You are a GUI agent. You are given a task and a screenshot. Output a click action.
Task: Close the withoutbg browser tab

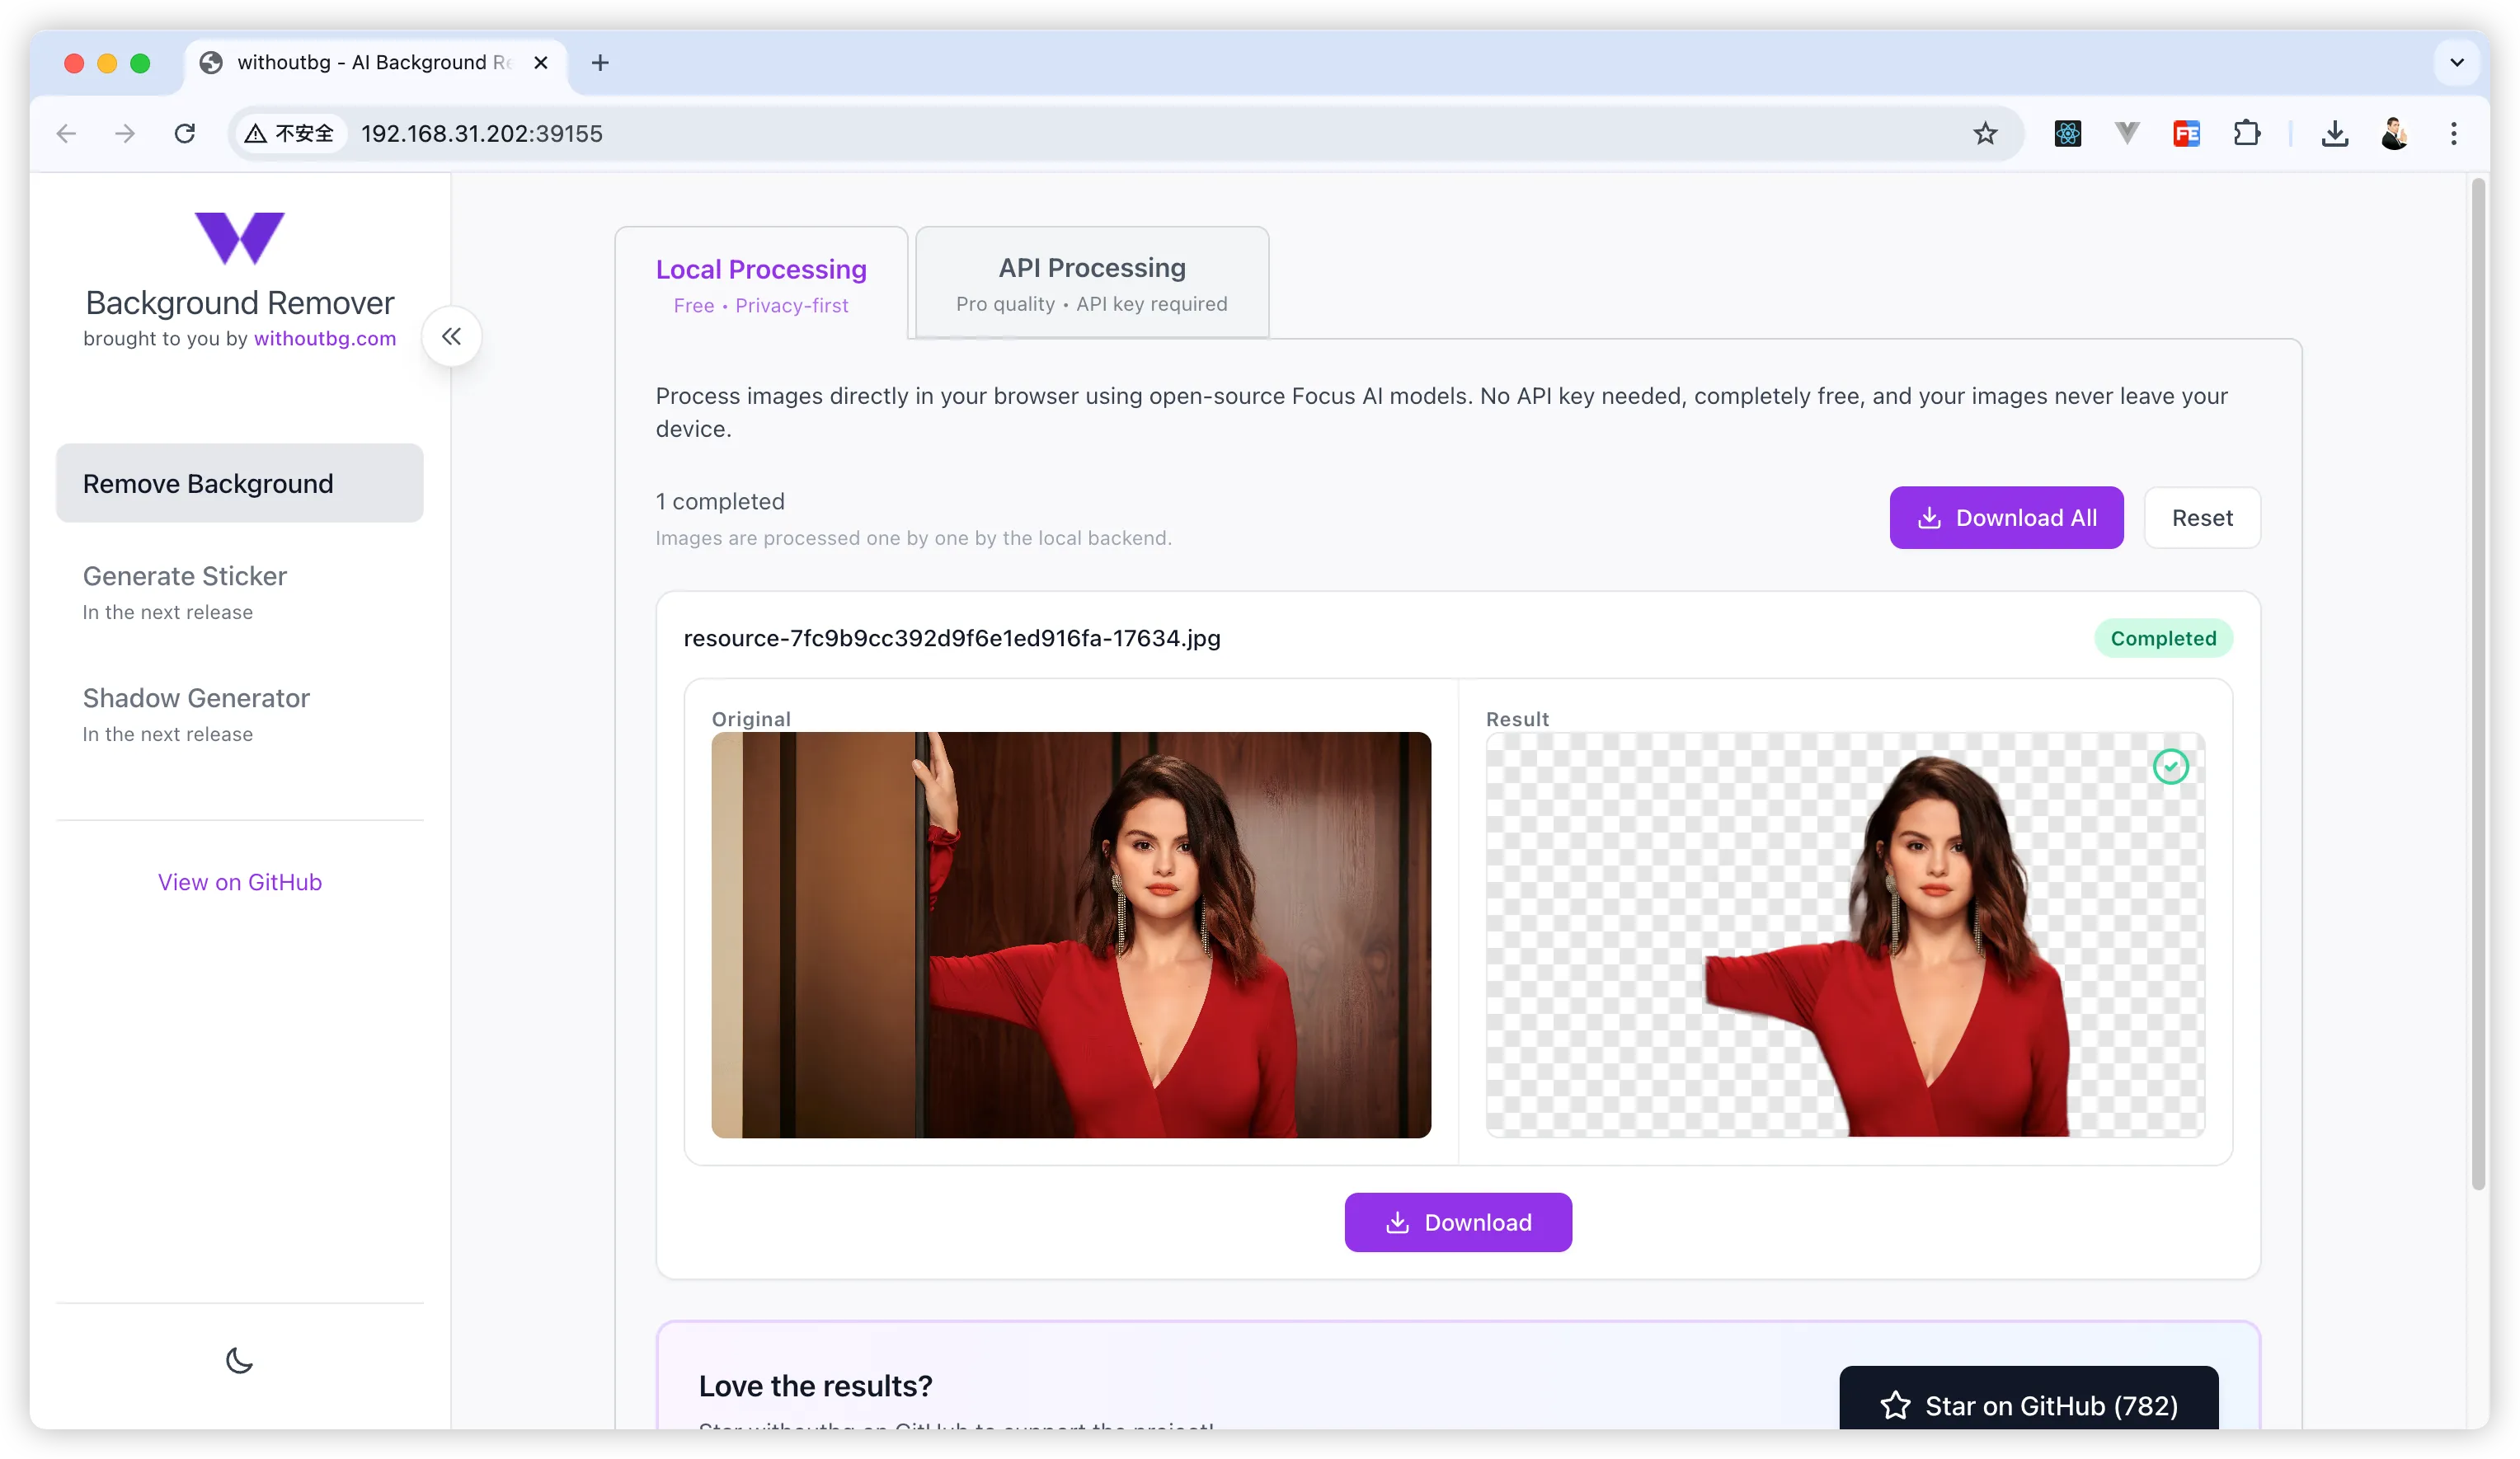(x=541, y=63)
